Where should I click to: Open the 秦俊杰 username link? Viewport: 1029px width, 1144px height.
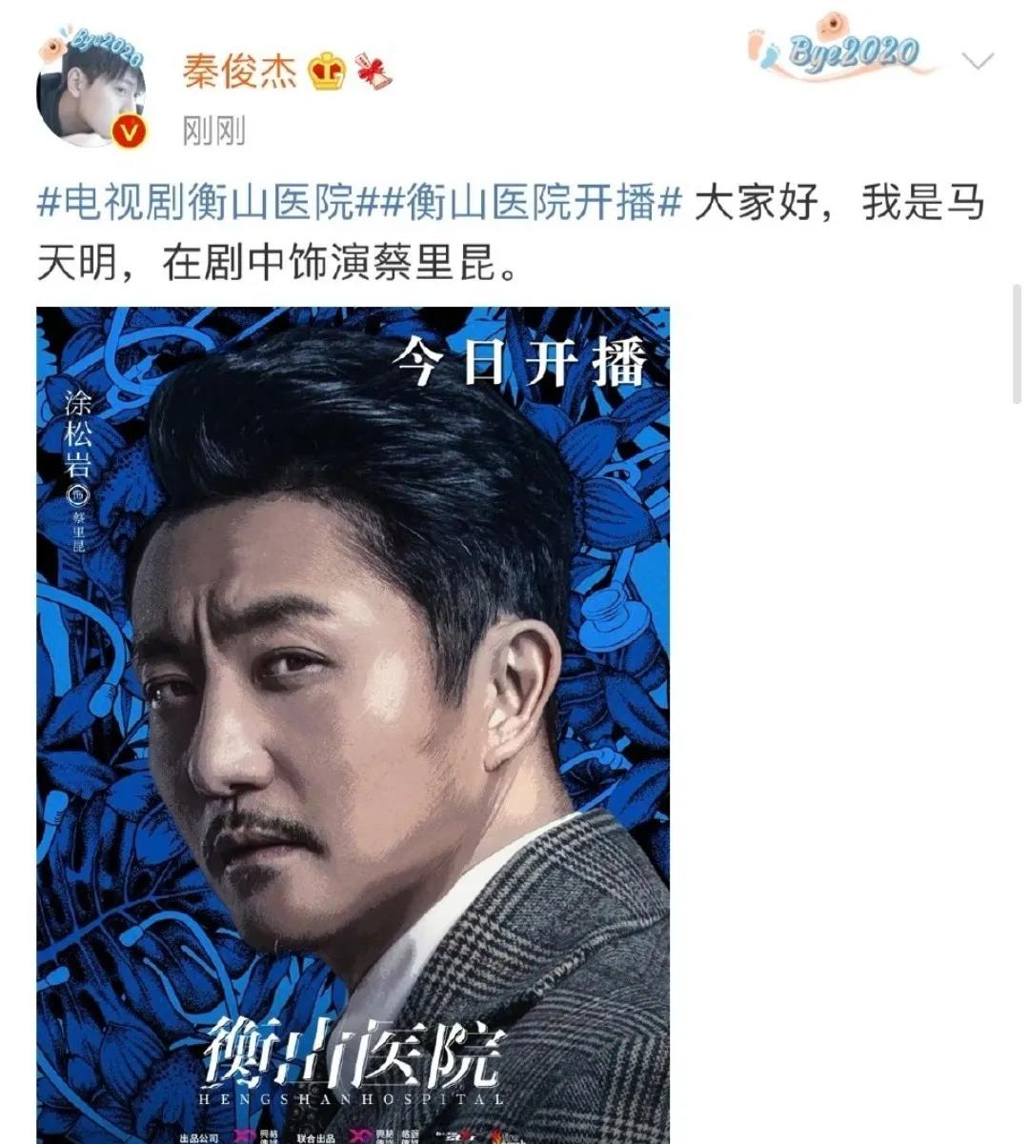click(x=240, y=71)
